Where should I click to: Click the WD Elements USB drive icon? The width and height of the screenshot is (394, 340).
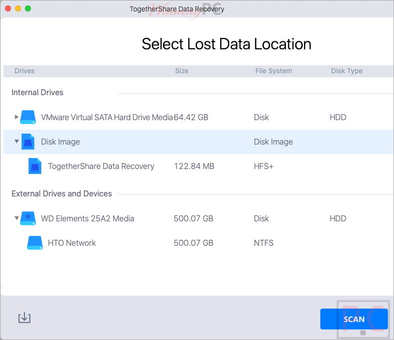click(28, 218)
